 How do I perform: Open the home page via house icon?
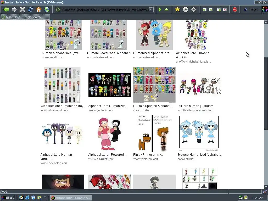[x=39, y=9]
